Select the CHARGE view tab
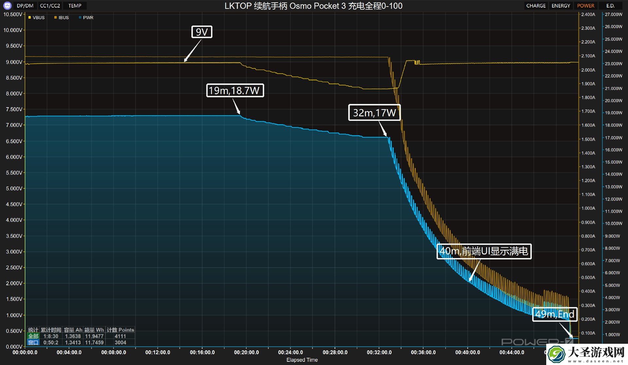The height and width of the screenshot is (365, 628). tap(536, 6)
